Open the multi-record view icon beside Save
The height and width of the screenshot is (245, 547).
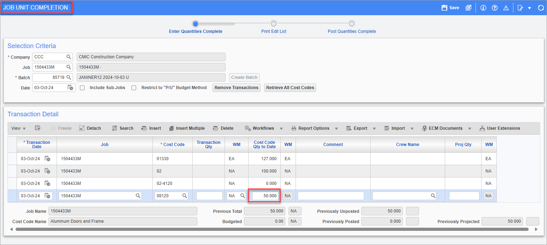469,8
